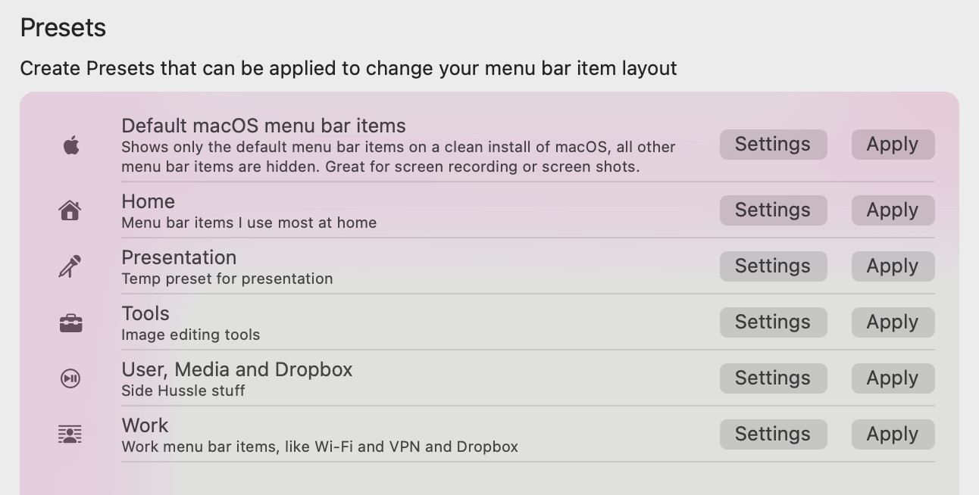Apply the Default macOS menu bar preset
Image resolution: width=979 pixels, height=495 pixels.
click(x=893, y=145)
